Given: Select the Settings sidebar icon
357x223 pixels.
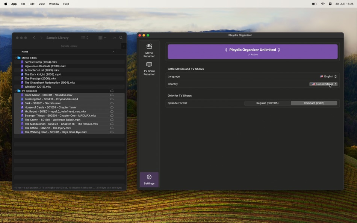Looking at the screenshot, I should (x=149, y=179).
